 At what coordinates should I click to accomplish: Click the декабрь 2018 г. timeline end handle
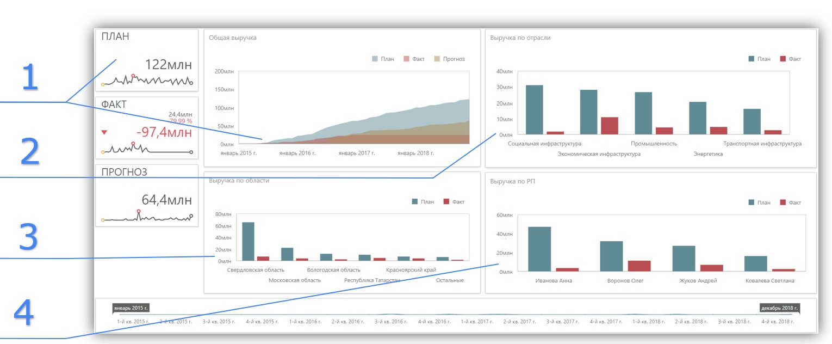[780, 308]
